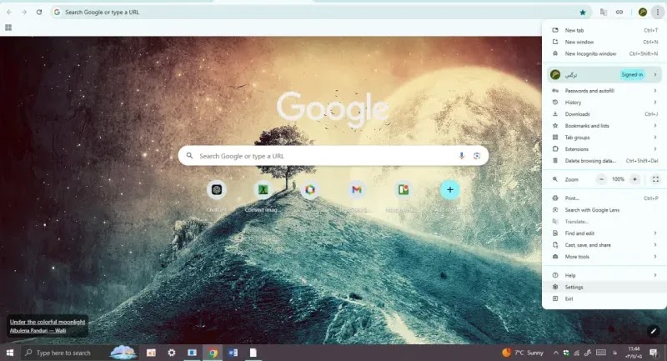Expand the Tab groups submenu
Viewport: 667px width, 361px height.
(x=604, y=138)
